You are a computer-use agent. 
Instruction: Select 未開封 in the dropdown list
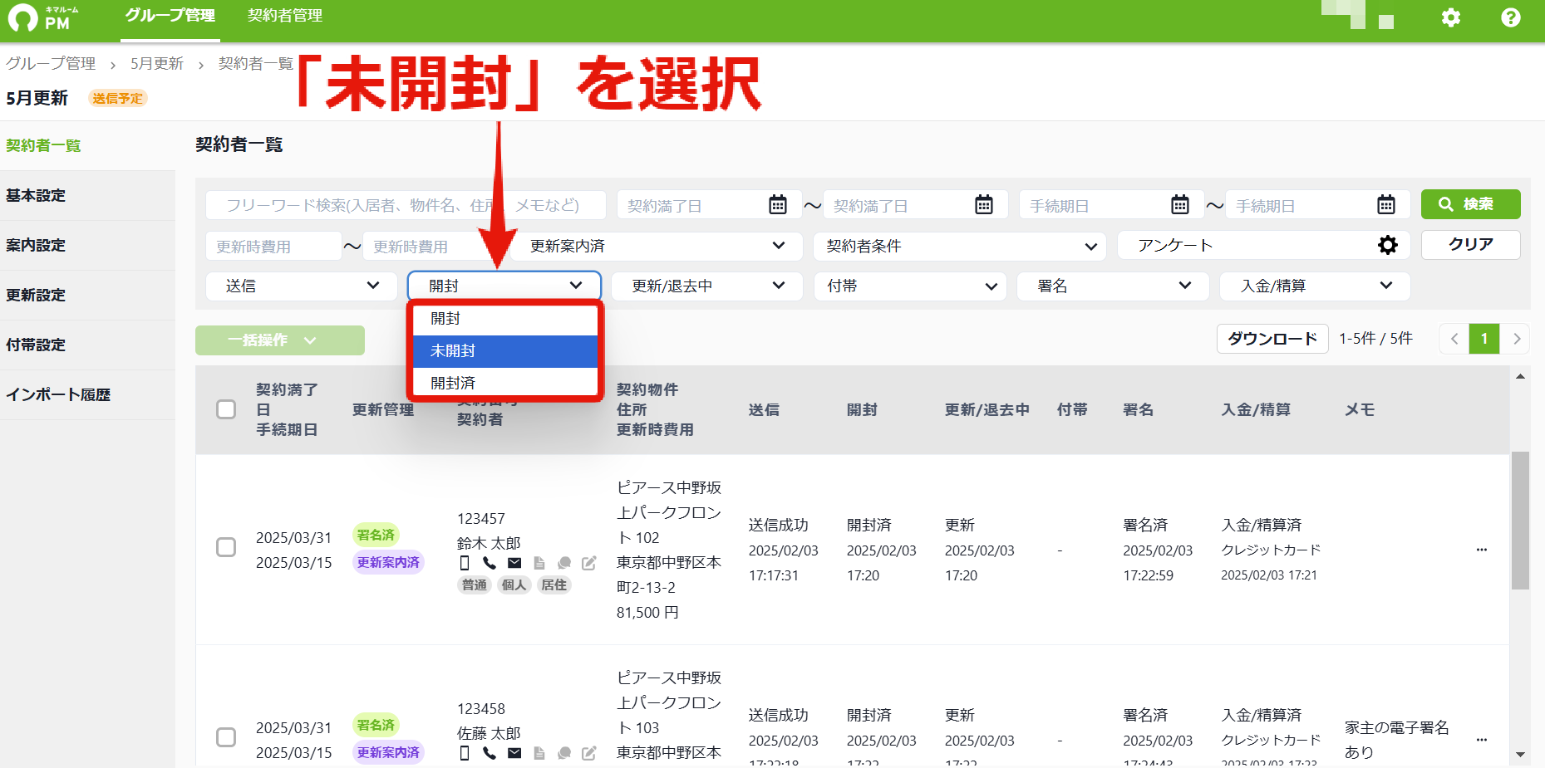pyautogui.click(x=505, y=351)
